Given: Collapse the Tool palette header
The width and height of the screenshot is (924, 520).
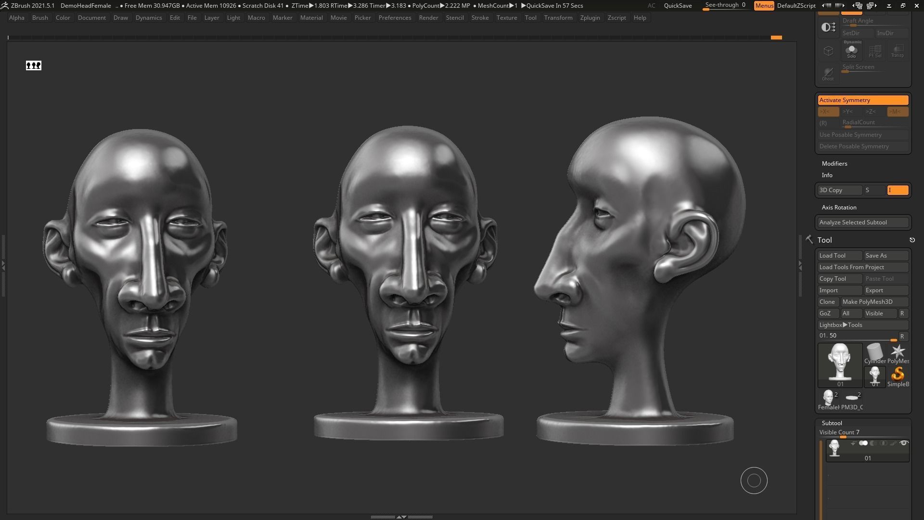Looking at the screenshot, I should coord(824,240).
